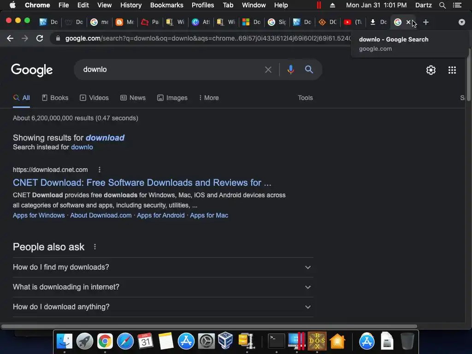Open the CNET Download result title link
The height and width of the screenshot is (354, 472).
142,183
